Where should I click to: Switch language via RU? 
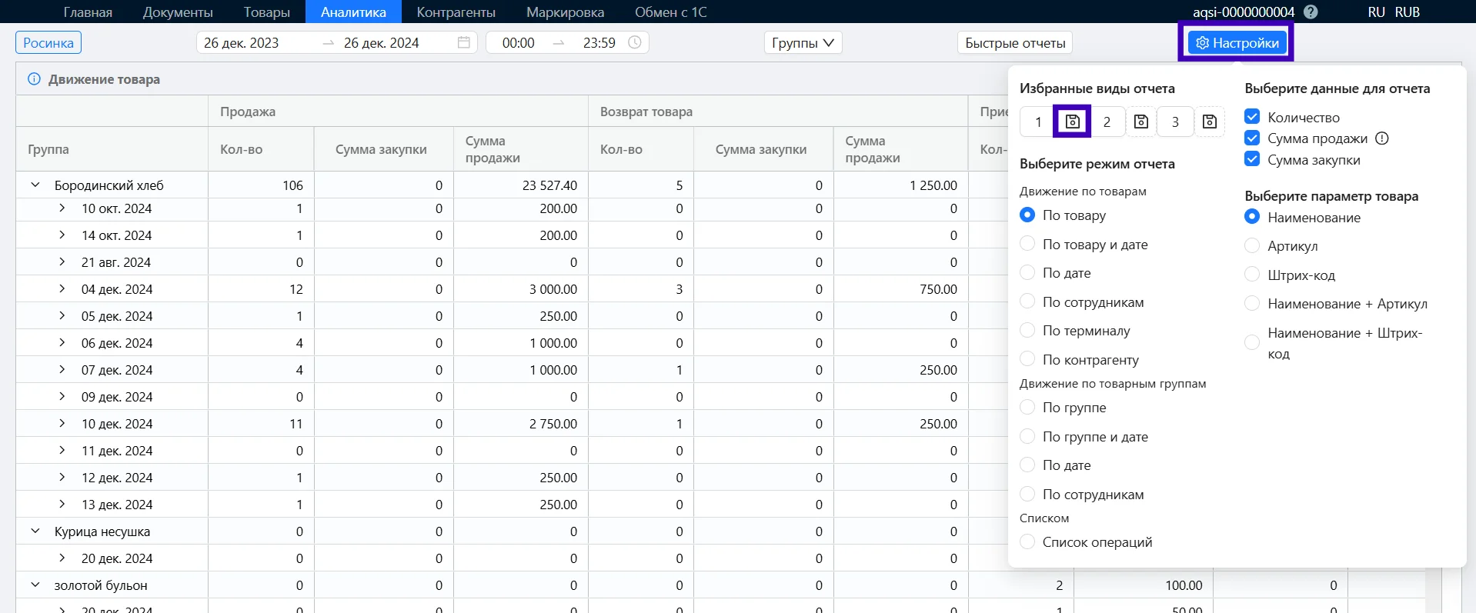pyautogui.click(x=1377, y=12)
